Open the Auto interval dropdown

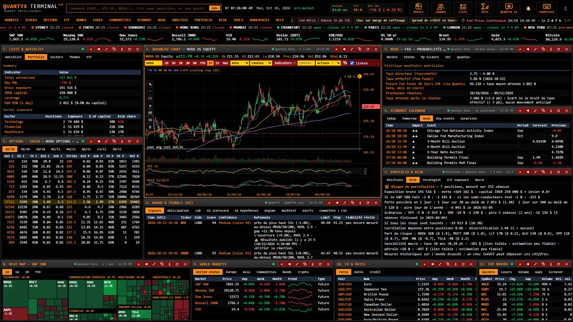[240, 63]
